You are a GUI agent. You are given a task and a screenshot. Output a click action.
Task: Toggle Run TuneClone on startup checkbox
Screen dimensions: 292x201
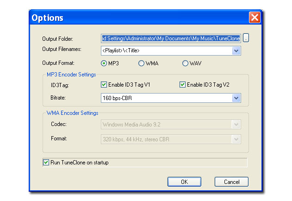pyautogui.click(x=75, y=163)
